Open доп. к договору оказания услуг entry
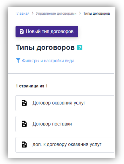 67,144
